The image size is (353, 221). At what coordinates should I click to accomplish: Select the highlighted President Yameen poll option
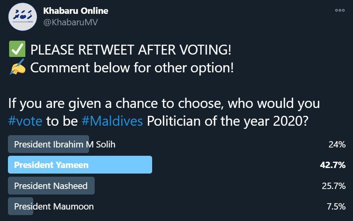point(52,165)
